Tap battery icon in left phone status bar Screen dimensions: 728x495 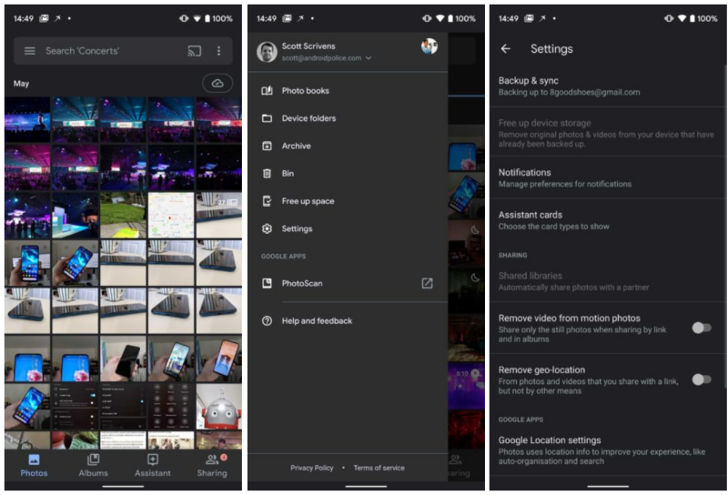point(207,18)
